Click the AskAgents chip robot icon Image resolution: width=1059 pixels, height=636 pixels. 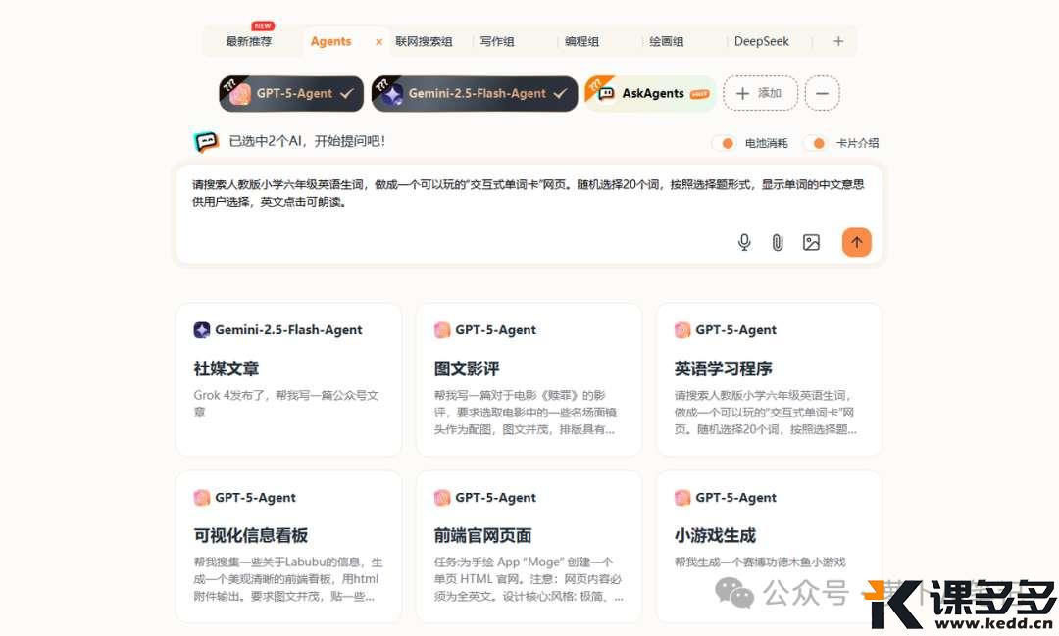[606, 93]
